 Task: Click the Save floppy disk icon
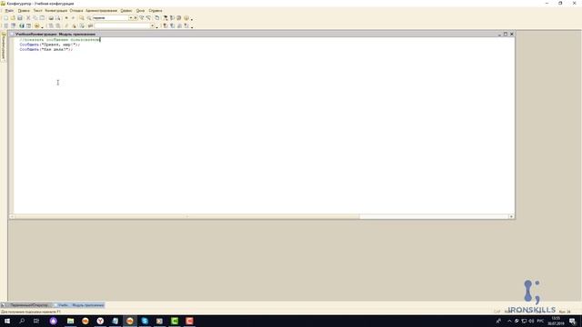20,18
